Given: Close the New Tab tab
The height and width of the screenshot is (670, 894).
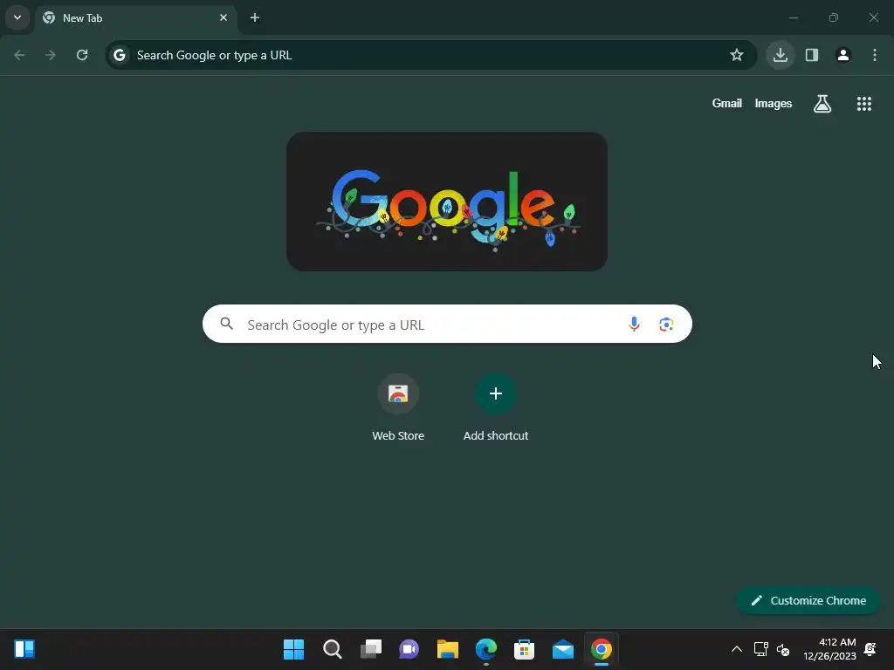Looking at the screenshot, I should pos(223,17).
